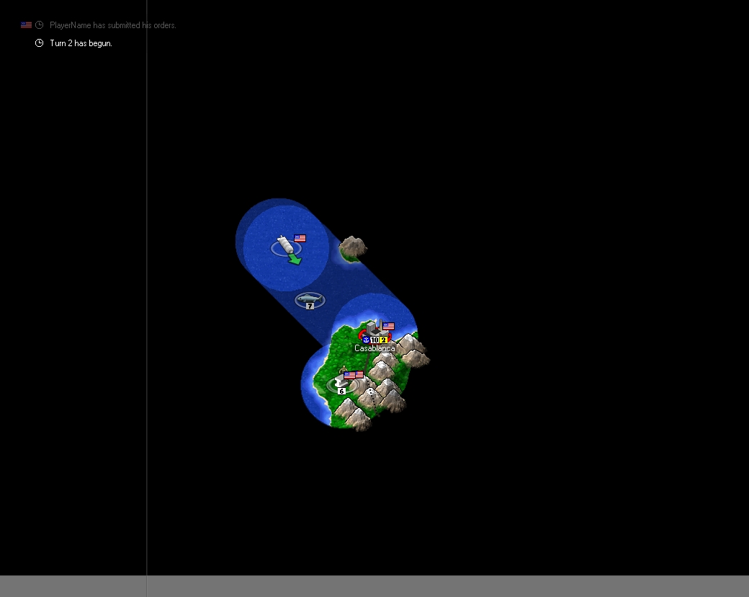Click the clock icon beside Turn 2

40,43
